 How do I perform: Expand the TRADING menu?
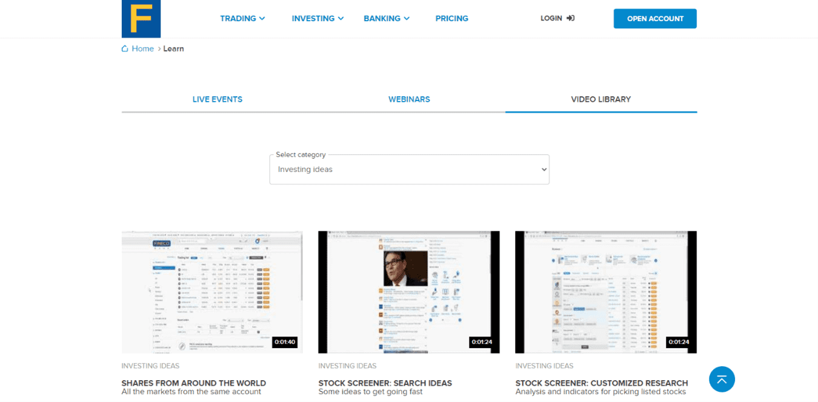(238, 18)
